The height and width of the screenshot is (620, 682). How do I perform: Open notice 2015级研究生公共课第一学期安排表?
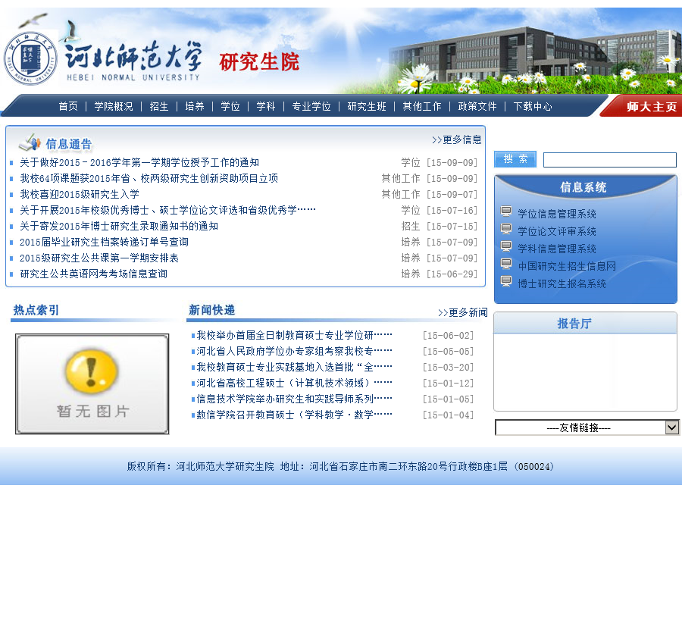tap(99, 258)
